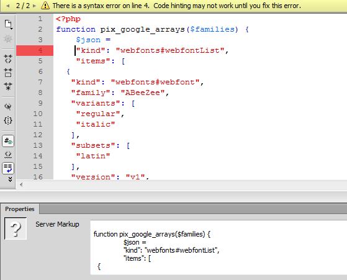The height and width of the screenshot is (280, 347).
Task: Click the '<?php' opening tag on line 1
Action: coord(68,19)
